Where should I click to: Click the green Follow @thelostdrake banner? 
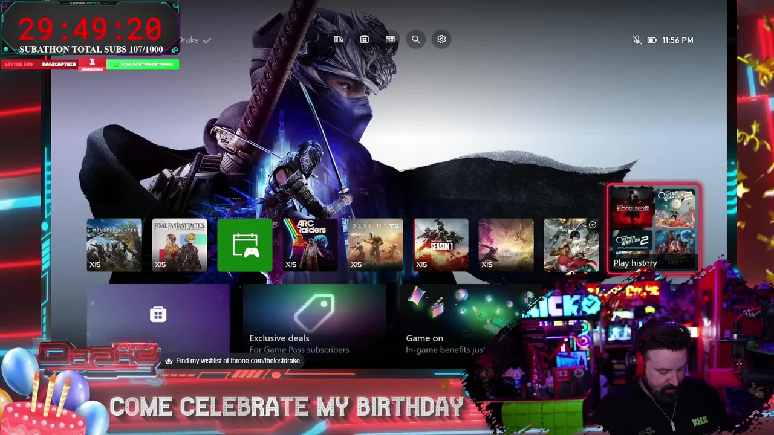(x=143, y=64)
